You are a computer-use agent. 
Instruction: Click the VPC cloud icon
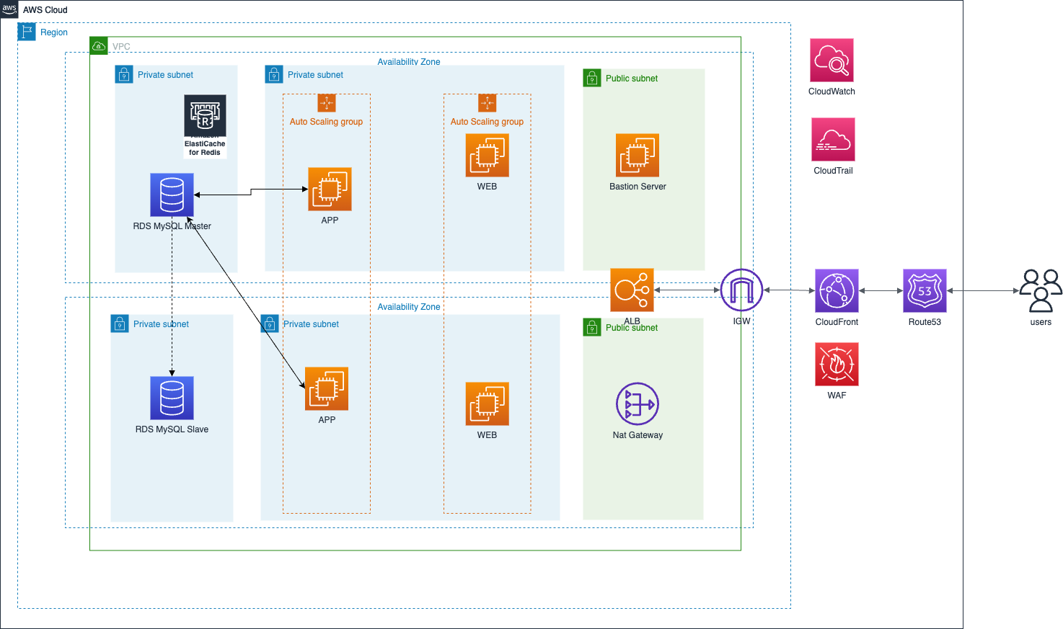click(99, 46)
